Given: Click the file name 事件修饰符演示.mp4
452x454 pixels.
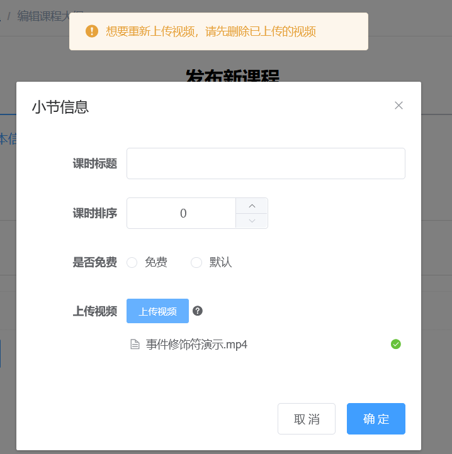Looking at the screenshot, I should point(196,344).
